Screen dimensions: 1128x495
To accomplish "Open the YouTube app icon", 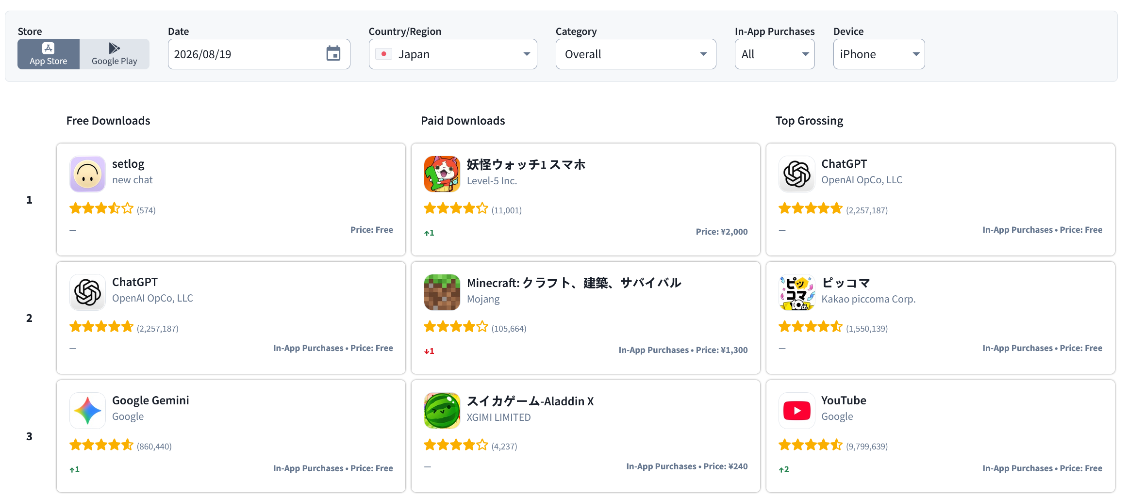I will (x=796, y=411).
